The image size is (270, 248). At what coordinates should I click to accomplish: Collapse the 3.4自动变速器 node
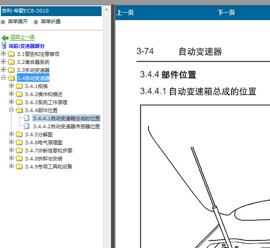tap(3, 78)
